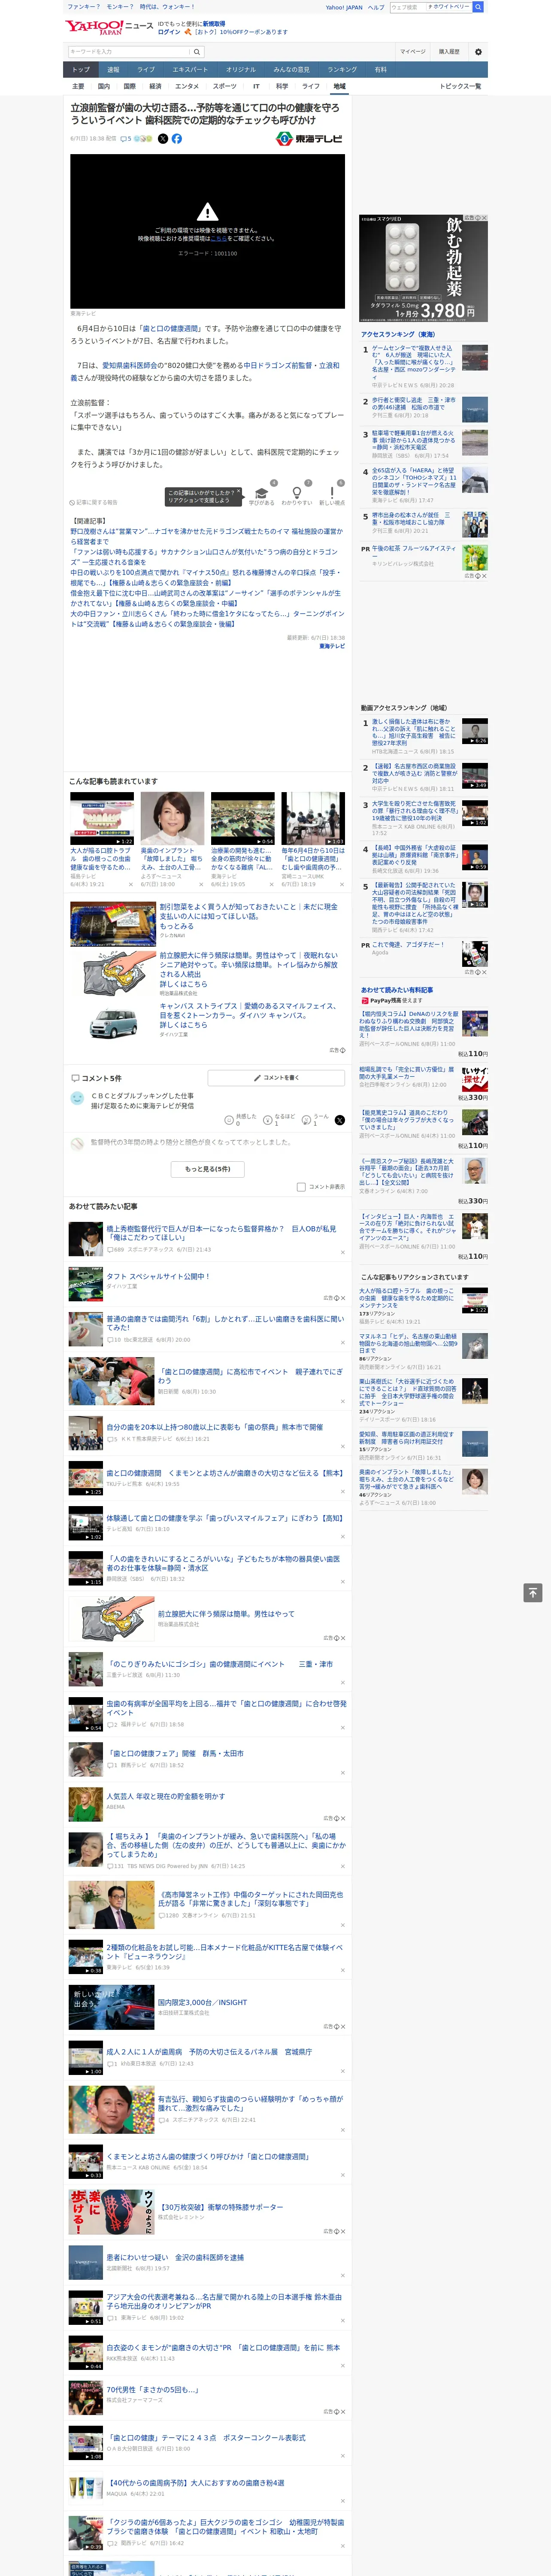Screen dimensions: 551x2576
Task: Open the タフト スペシャルサイト公開中 ad link
Action: [x=158, y=1276]
